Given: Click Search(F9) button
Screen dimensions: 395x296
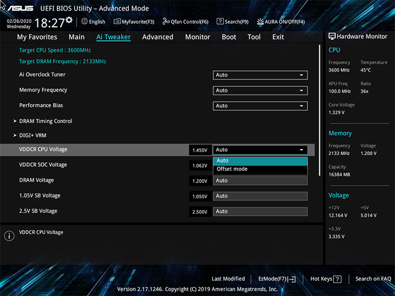Looking at the screenshot, I should pyautogui.click(x=233, y=21).
